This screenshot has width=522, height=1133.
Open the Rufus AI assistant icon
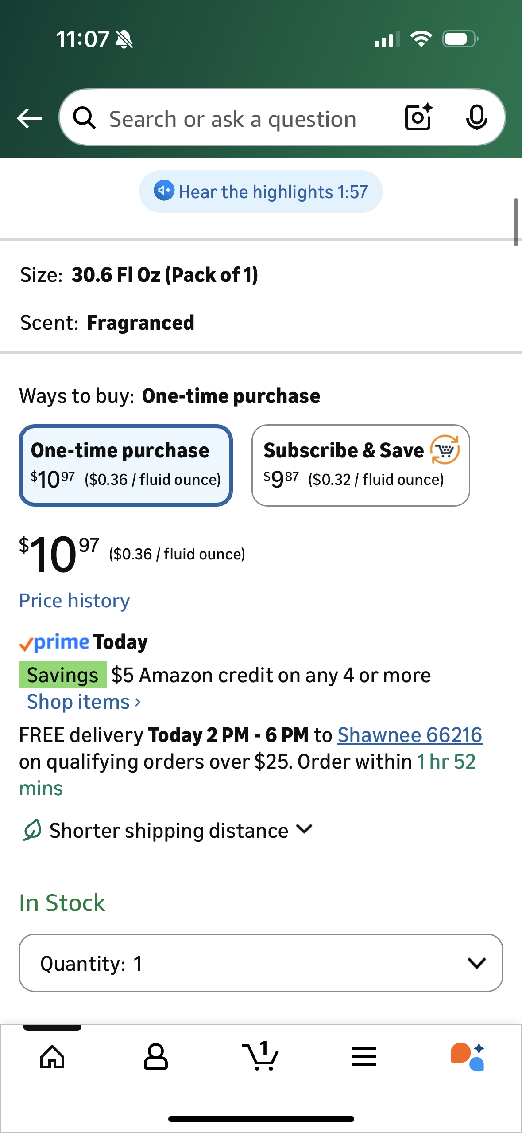coord(468,1057)
